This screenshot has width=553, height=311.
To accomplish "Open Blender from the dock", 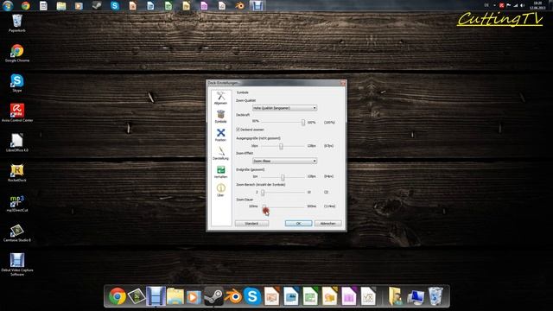I will [232, 296].
